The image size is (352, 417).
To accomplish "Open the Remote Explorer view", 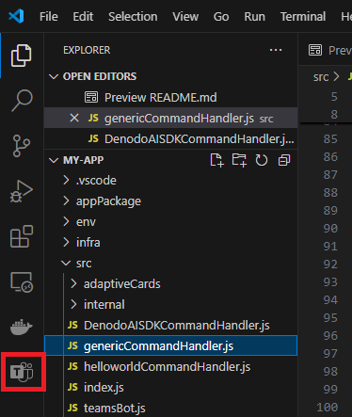I will 22,281.
